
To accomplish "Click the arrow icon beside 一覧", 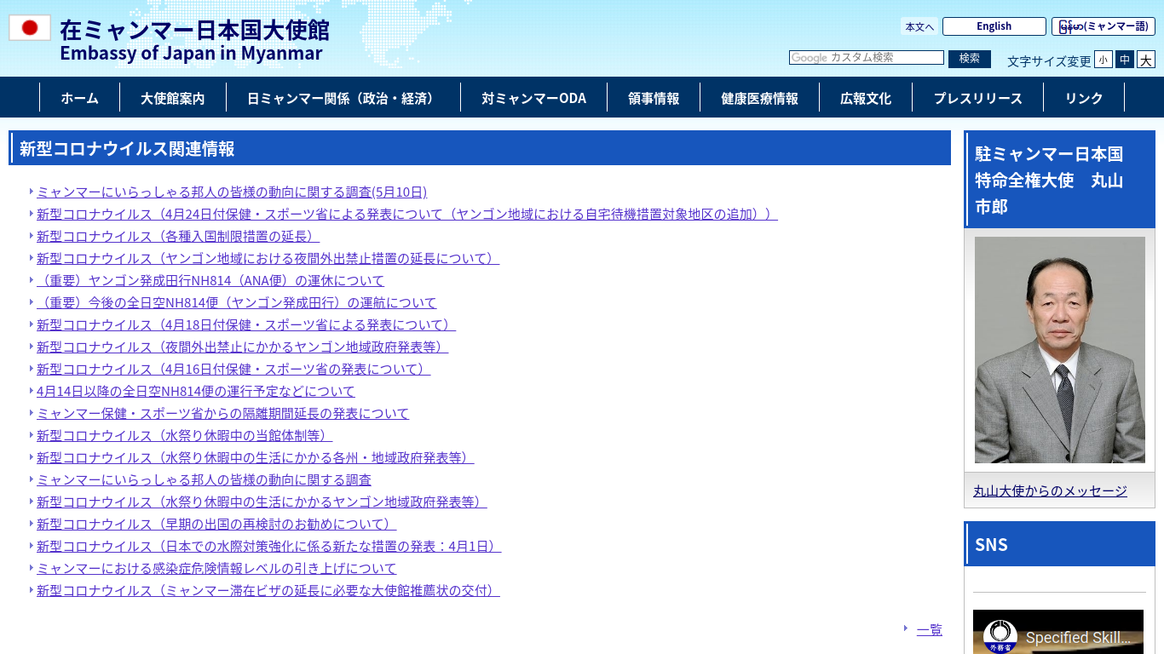I will tap(906, 628).
